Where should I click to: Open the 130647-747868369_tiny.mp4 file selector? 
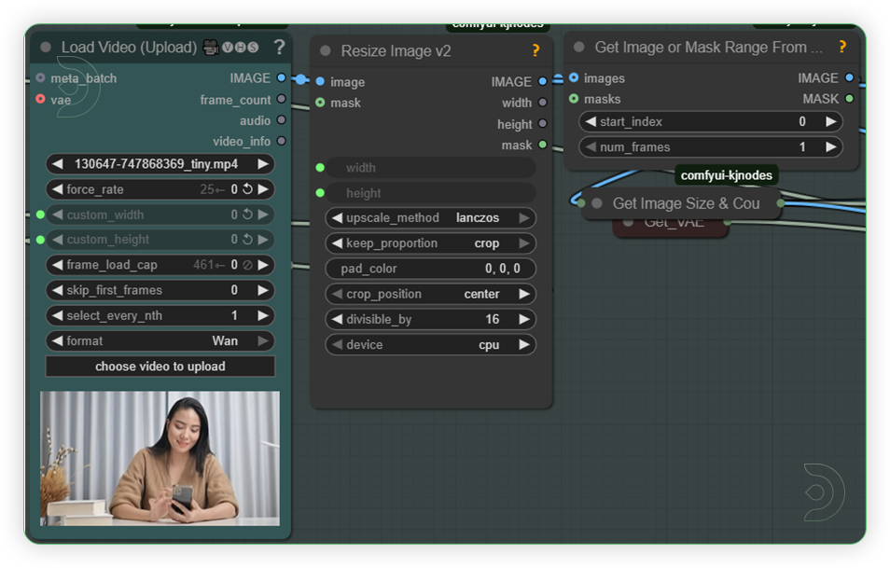(x=160, y=164)
